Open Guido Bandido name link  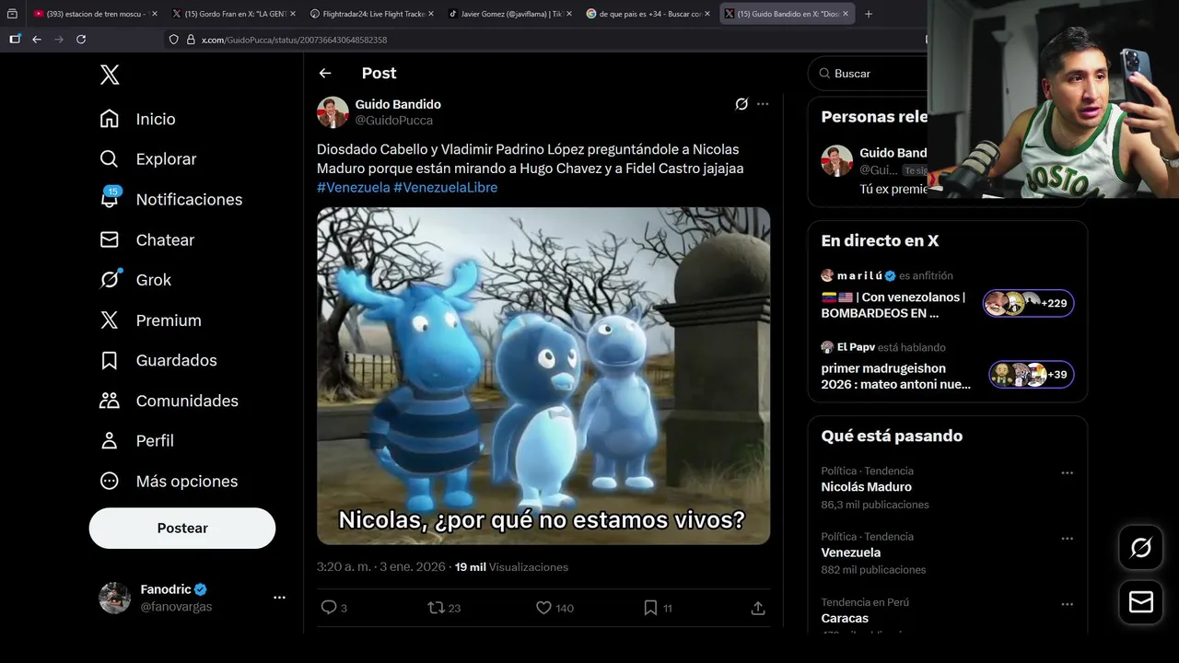coord(398,104)
